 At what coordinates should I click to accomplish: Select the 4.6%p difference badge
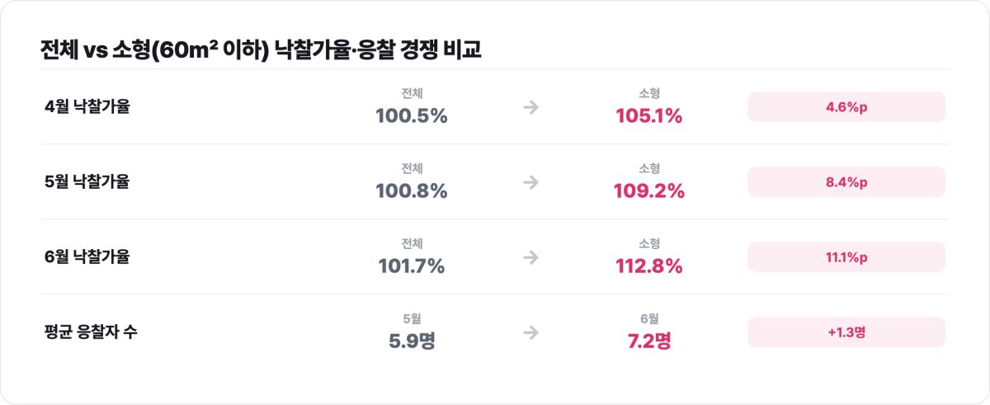point(846,107)
